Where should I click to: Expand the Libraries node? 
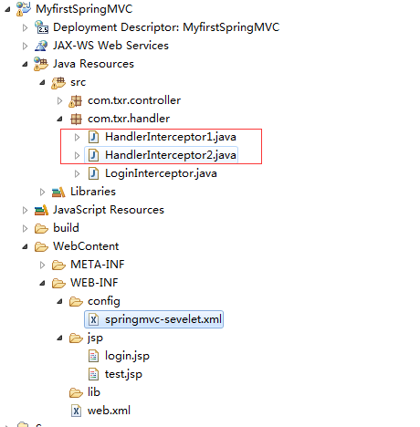tap(42, 192)
